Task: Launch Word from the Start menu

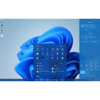Action: coord(42,49)
